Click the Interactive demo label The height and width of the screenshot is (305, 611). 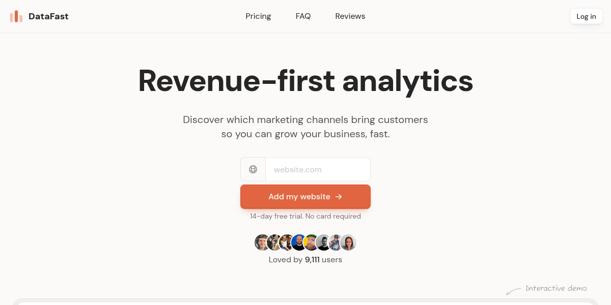point(556,288)
